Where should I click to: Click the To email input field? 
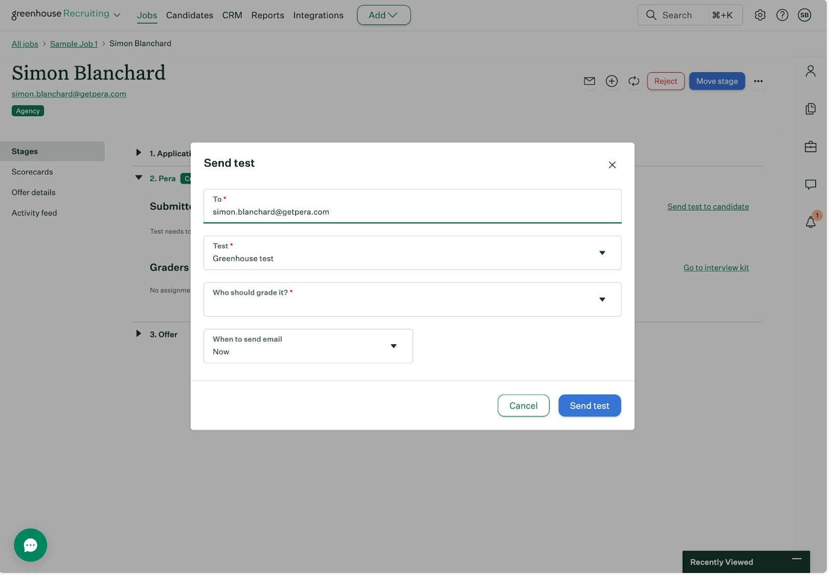(412, 212)
